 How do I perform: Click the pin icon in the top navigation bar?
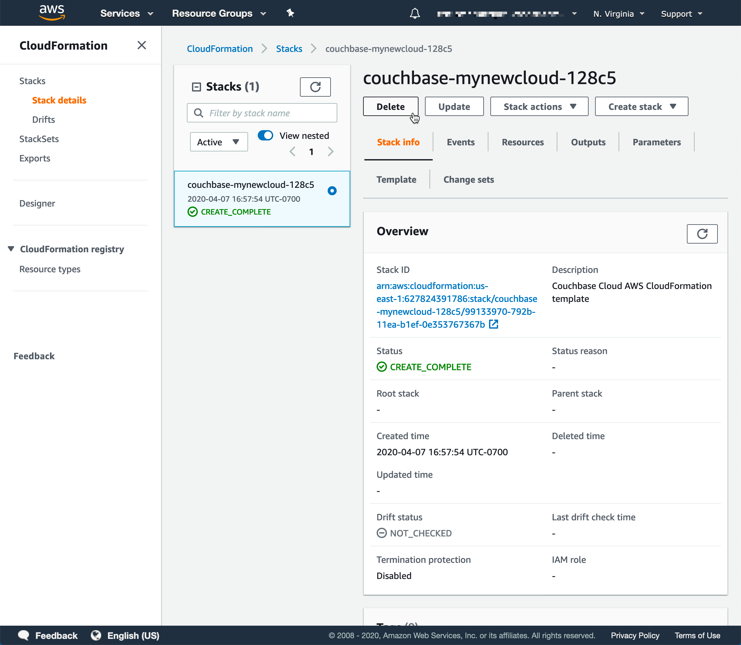point(290,13)
